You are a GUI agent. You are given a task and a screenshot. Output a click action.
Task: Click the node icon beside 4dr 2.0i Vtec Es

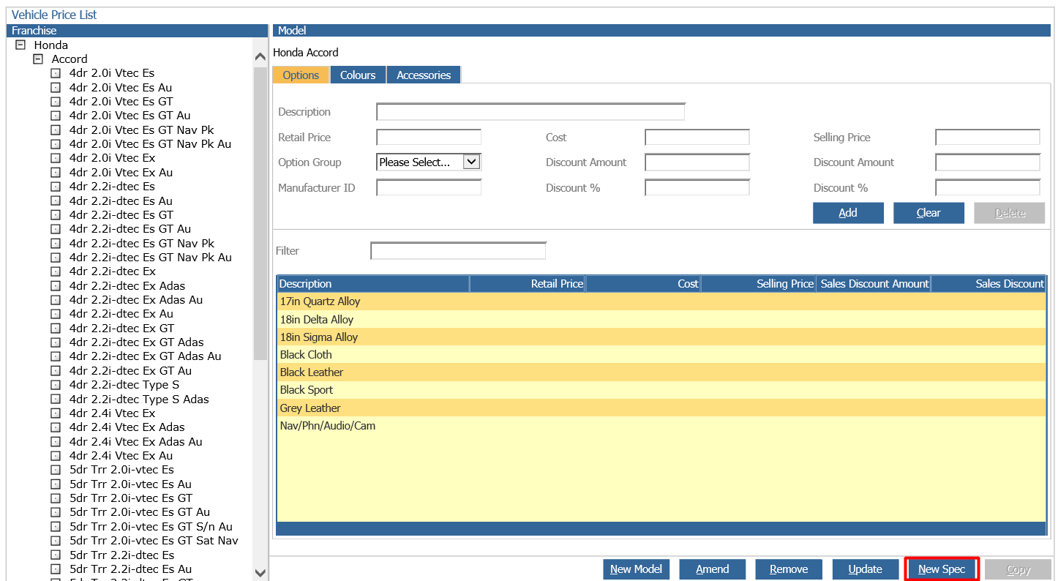(56, 73)
